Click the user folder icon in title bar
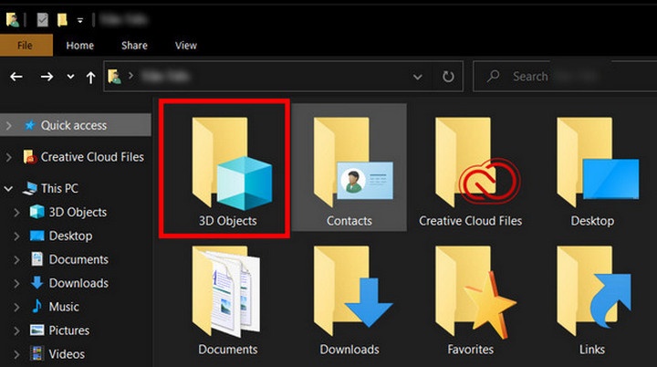The width and height of the screenshot is (657, 367). (12, 19)
